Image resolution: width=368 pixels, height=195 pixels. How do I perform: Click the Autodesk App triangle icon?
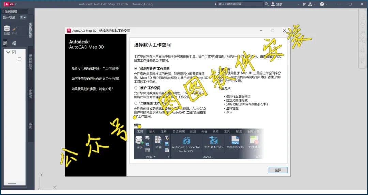click(310, 4)
